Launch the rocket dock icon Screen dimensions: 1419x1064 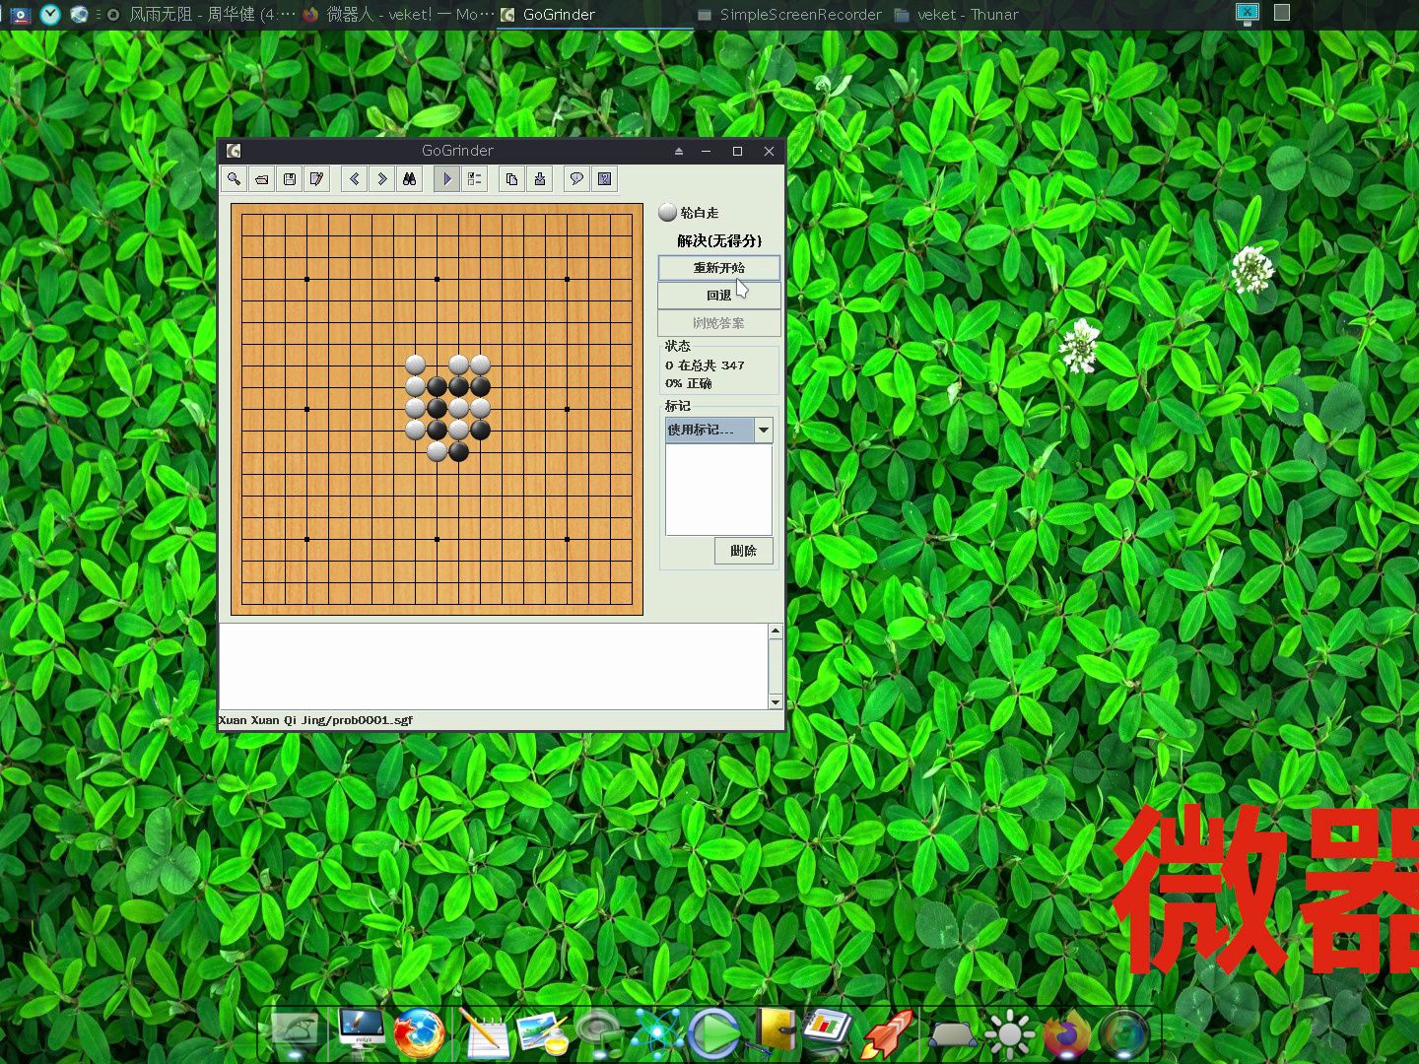pyautogui.click(x=887, y=1034)
